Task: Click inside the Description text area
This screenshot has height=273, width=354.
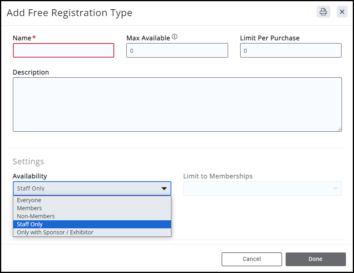Action: [177, 104]
